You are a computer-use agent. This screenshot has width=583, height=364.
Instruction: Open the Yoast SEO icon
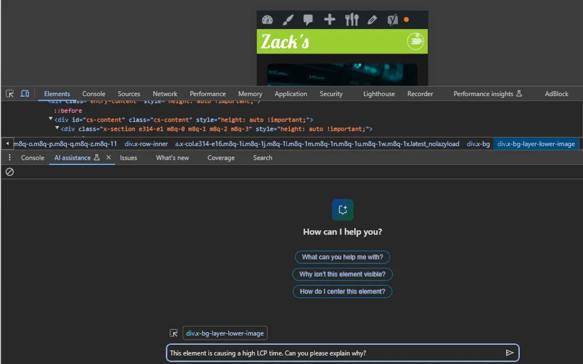pos(392,20)
